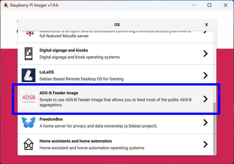The image size is (234, 164).
Task: Click the Raspberry Pi Imager title bar icon
Action: tap(6, 5)
